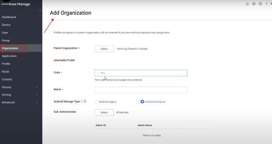The image size is (272, 144).
Task: Expand the Setting menu chevron
Action: pyautogui.click(x=37, y=94)
